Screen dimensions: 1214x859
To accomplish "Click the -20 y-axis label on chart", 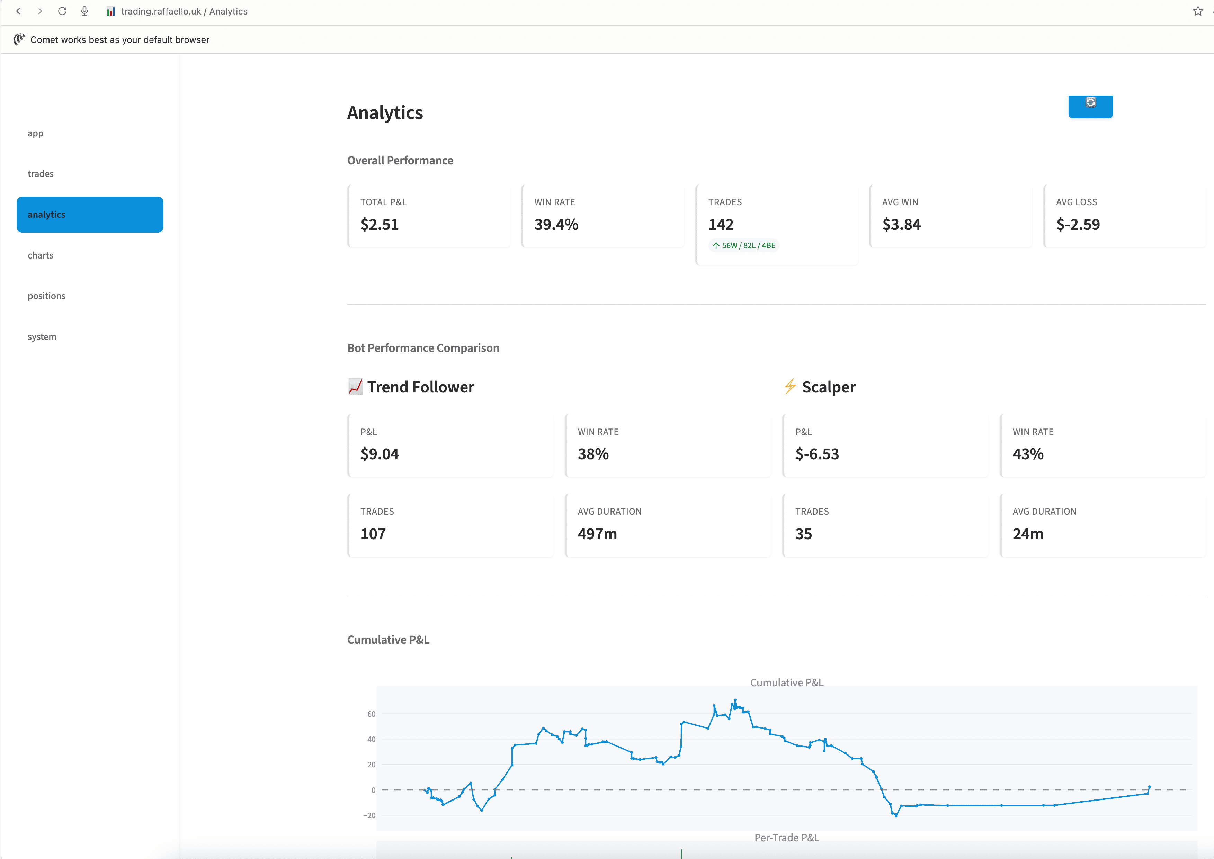I will [369, 815].
